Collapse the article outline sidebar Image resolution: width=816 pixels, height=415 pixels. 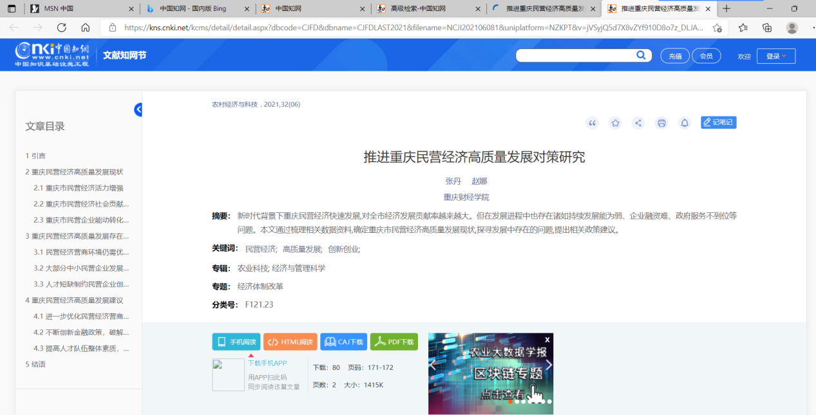138,110
